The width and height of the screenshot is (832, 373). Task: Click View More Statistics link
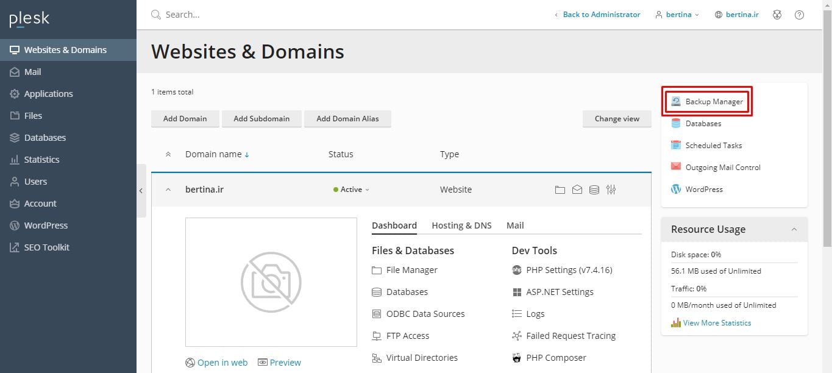(x=711, y=323)
